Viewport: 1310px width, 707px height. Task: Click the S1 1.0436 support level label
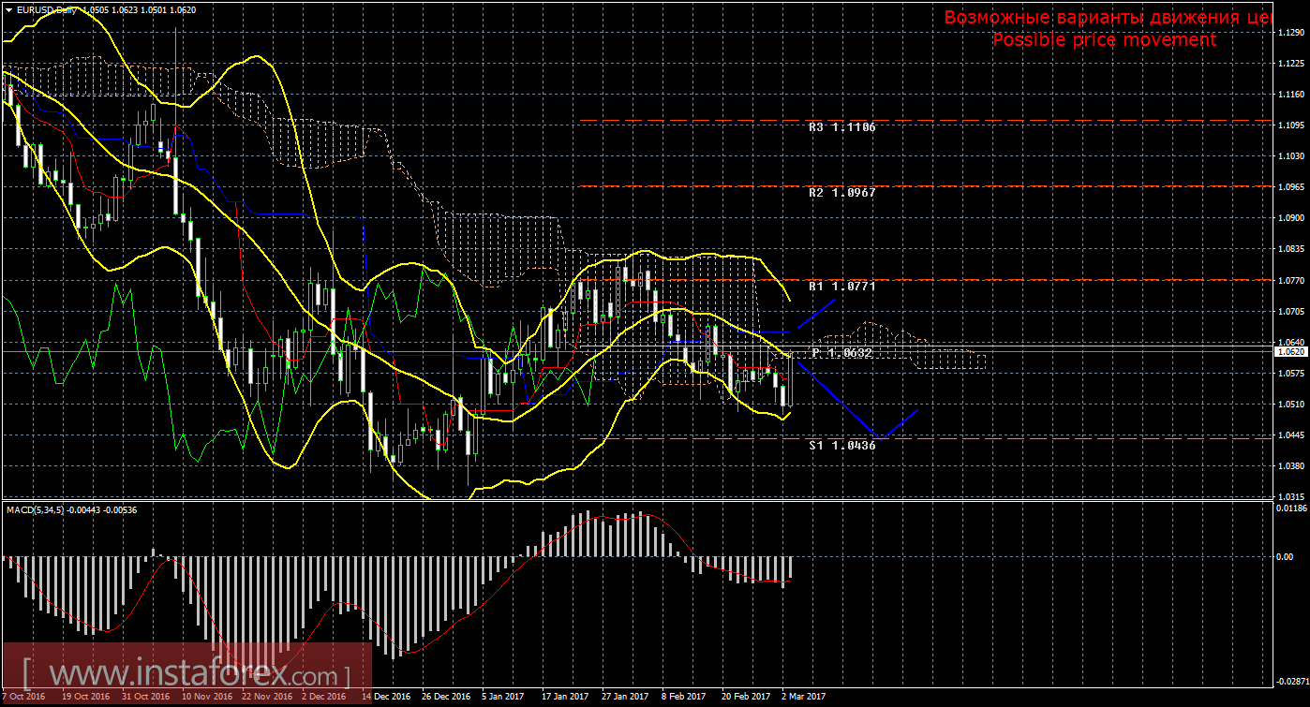point(841,446)
